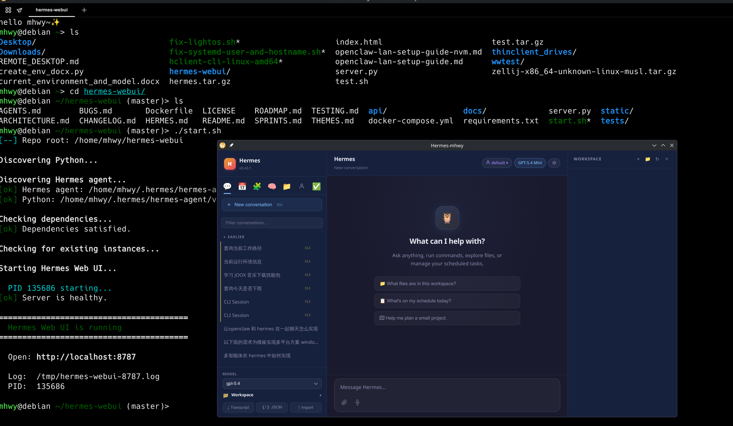Click 'What files are in this workspace?' suggestion

tap(447, 283)
